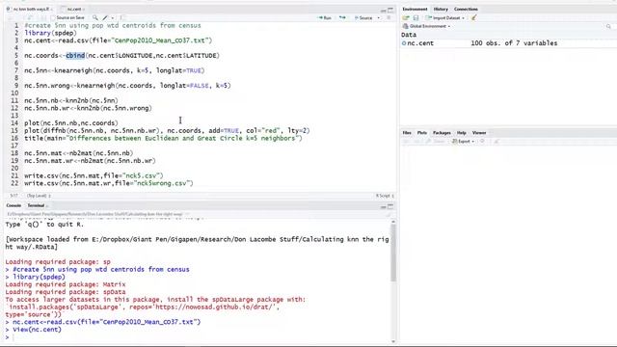Click line 21 write.csv nck5.csv line
The width and height of the screenshot is (617, 347).
(94, 175)
